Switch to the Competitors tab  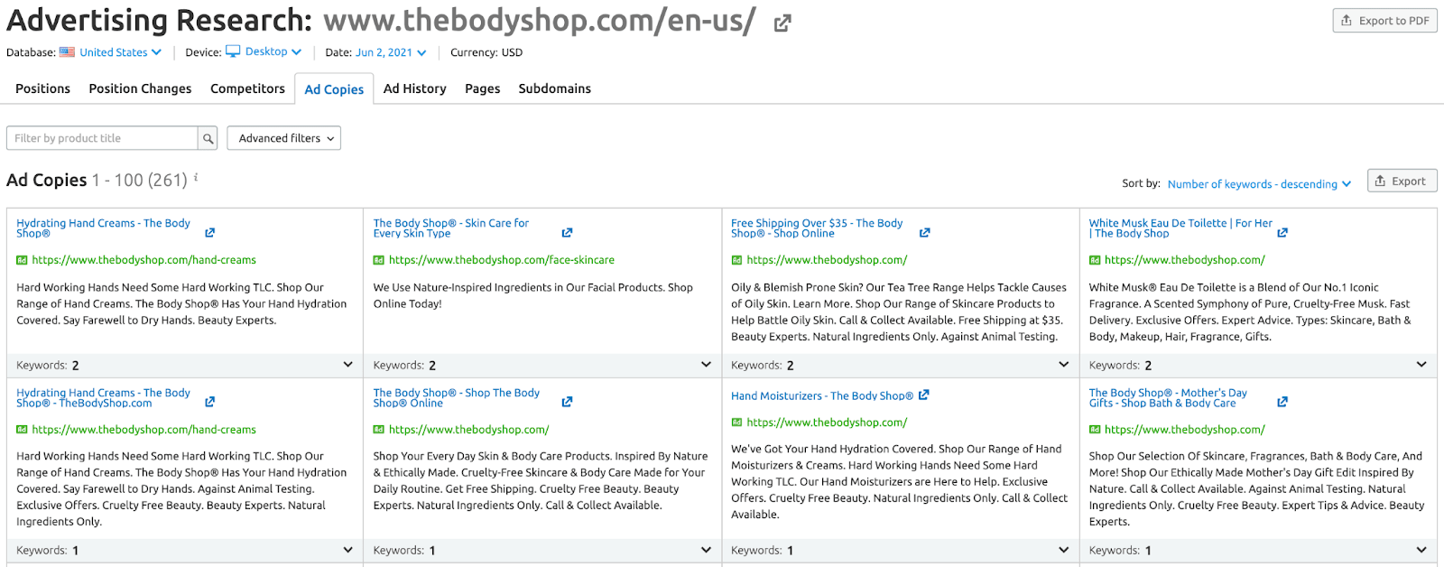(247, 88)
